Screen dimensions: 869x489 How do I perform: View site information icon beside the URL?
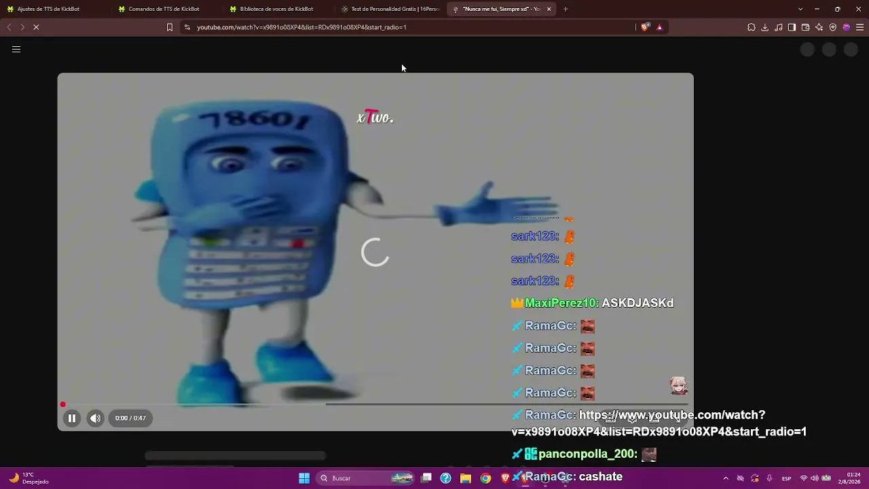click(187, 27)
